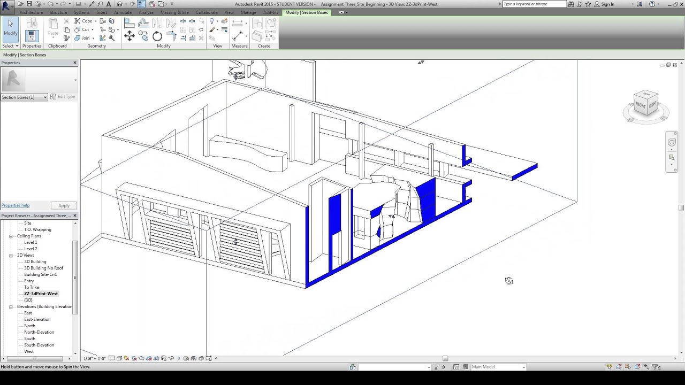Click the Save icon in quick access toolbar

tap(29, 4)
